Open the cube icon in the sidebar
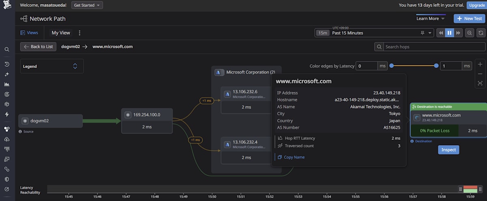Image resolution: width=487 pixels, height=201 pixels. tap(7, 104)
